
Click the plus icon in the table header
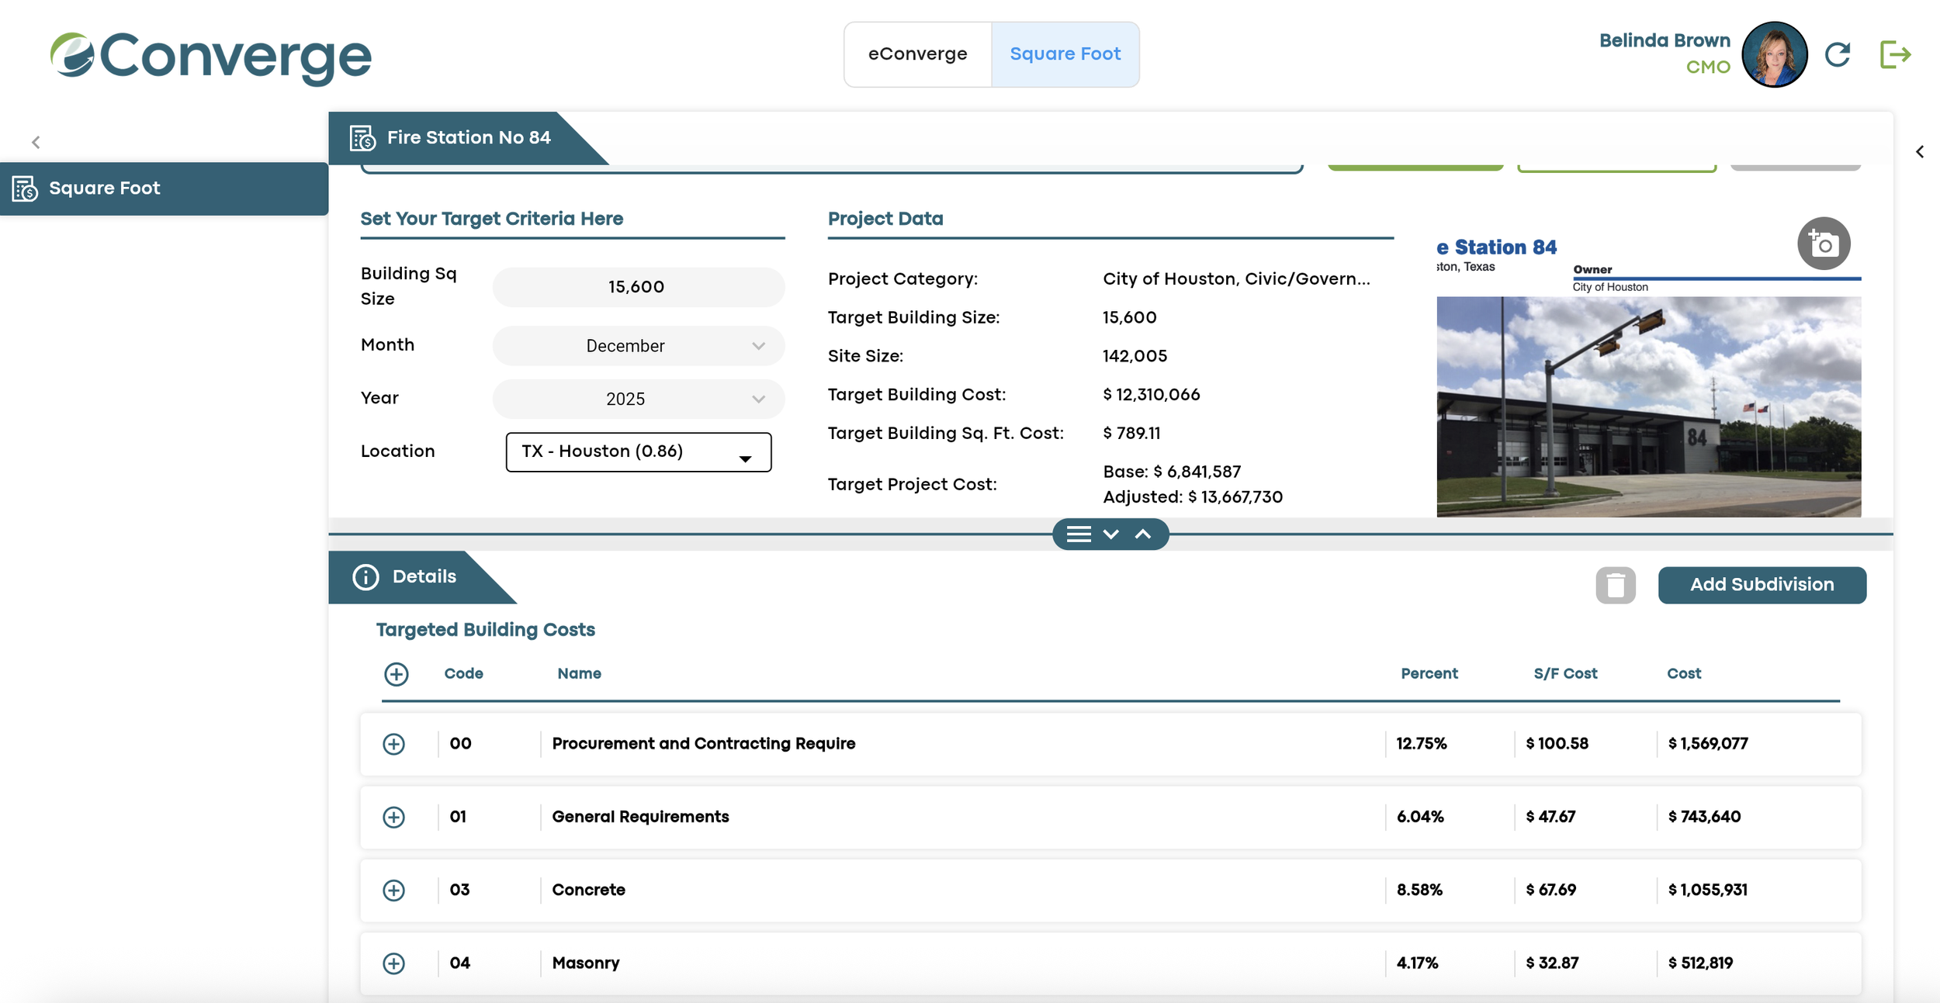coord(396,674)
